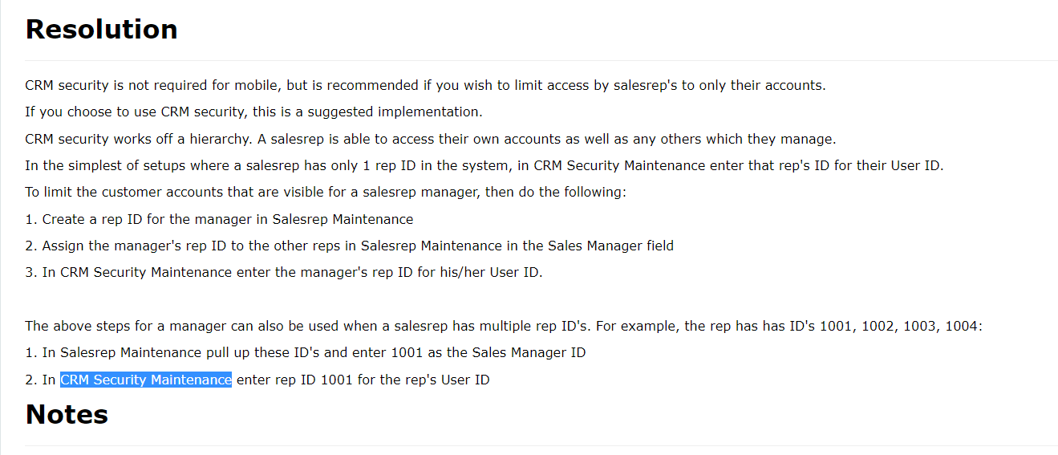Click step 3 about manager's rep ID in CRM Security Maintenance

click(x=284, y=272)
